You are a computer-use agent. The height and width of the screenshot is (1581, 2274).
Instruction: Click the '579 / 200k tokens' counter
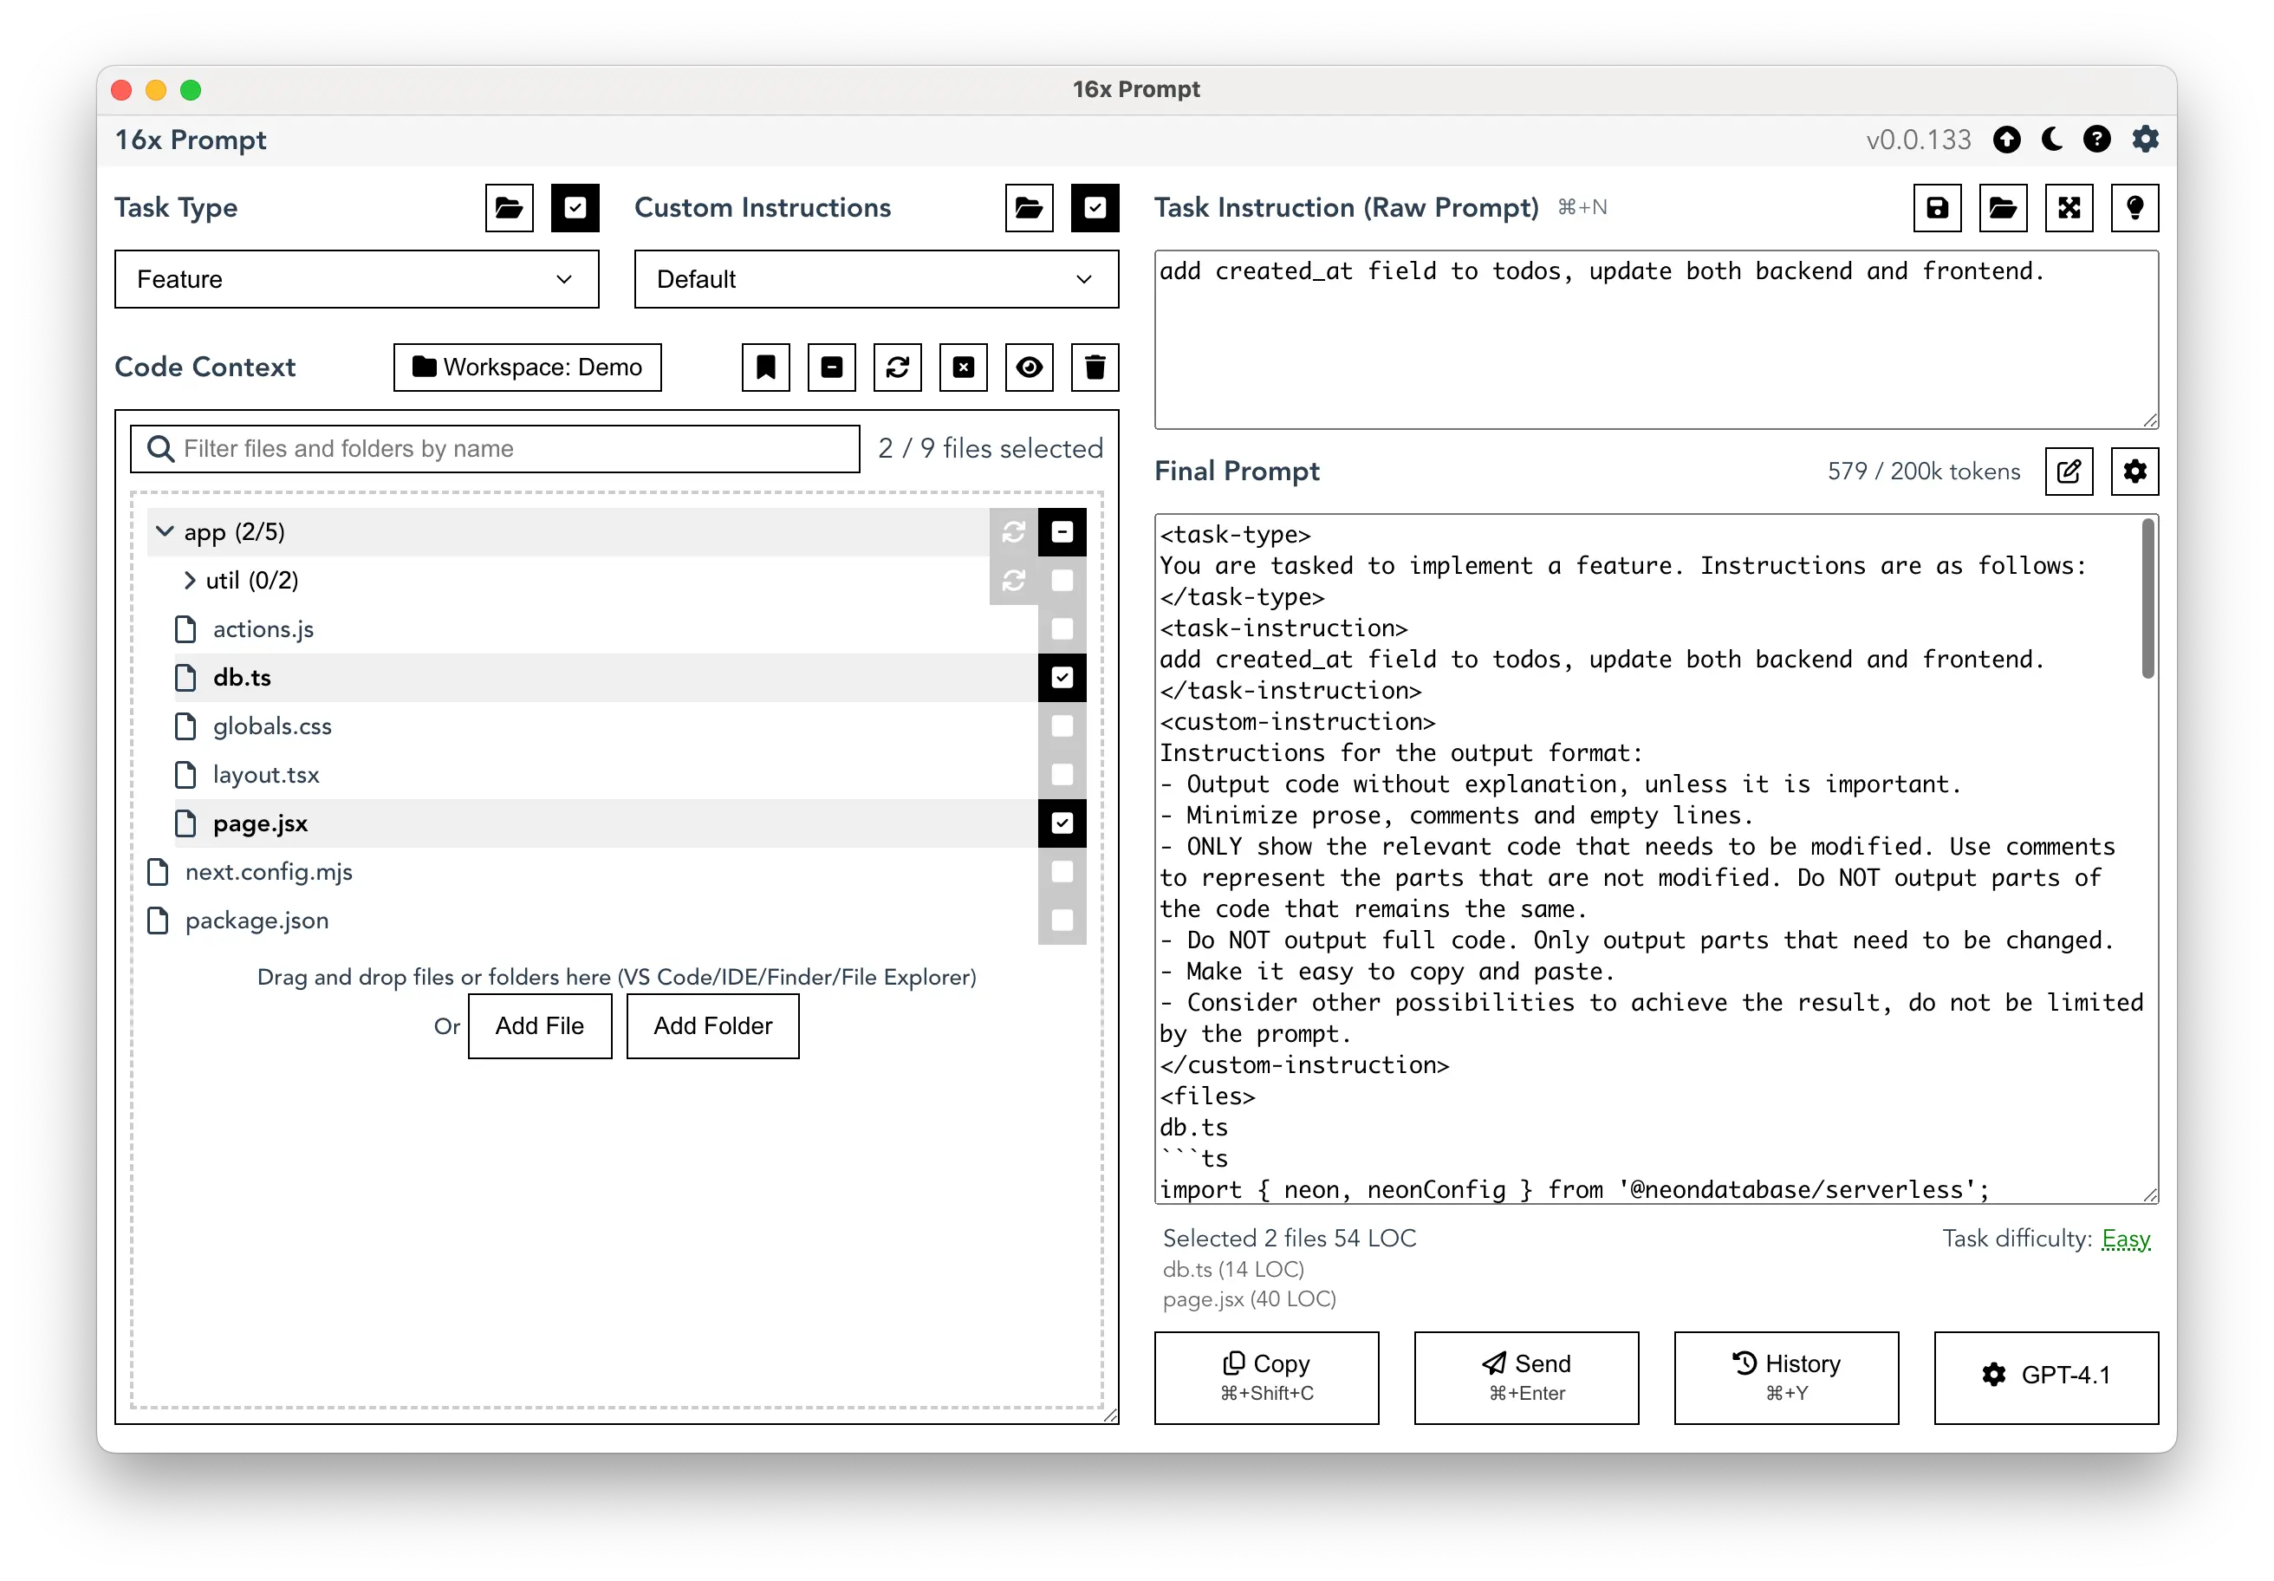1923,472
